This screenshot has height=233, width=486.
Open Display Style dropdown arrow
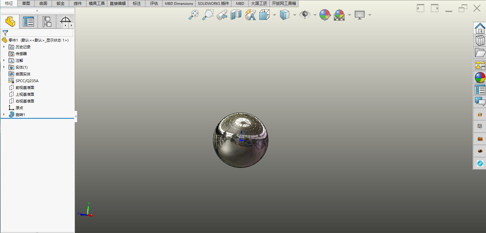295,15
